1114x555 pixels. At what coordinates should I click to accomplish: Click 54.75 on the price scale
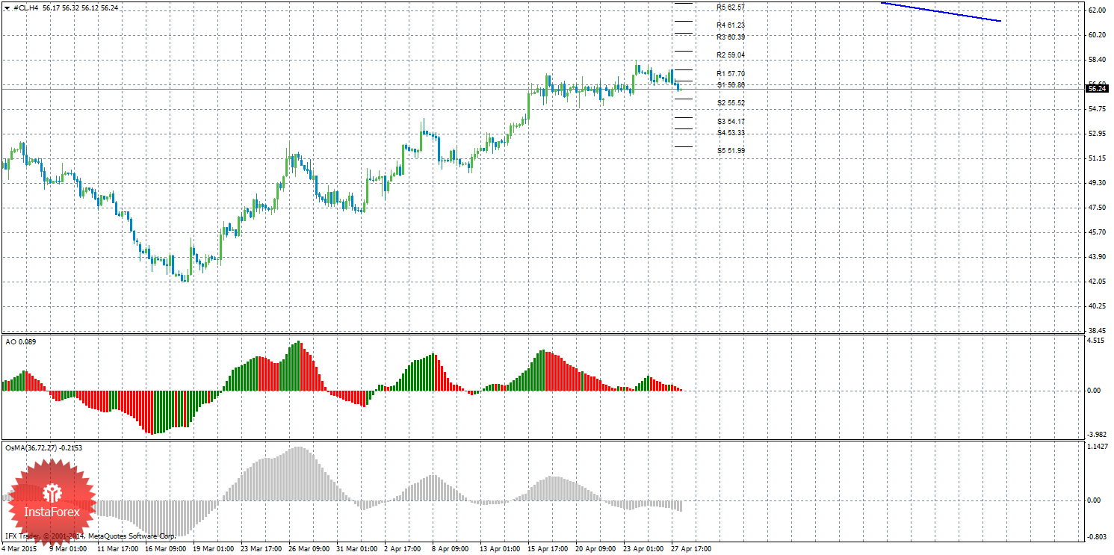(x=1097, y=109)
